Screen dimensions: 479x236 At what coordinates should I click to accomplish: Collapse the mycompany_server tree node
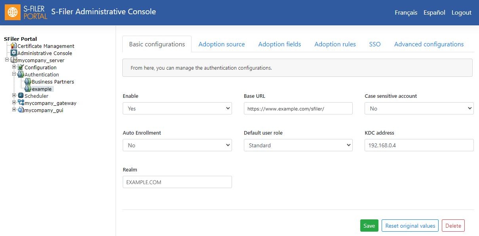pyautogui.click(x=7, y=60)
